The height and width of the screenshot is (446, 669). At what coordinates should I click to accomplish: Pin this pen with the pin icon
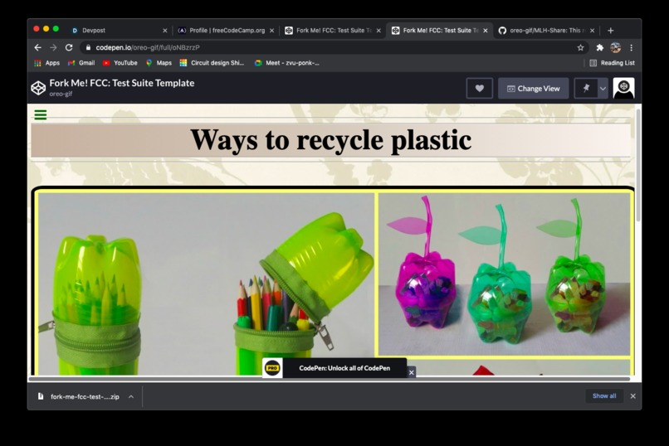coord(586,88)
